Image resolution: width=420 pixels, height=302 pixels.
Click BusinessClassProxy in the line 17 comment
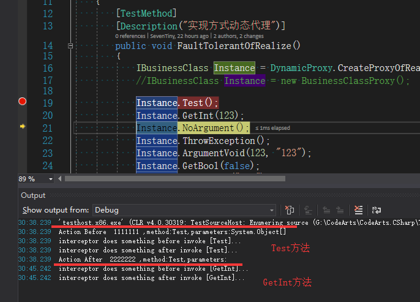(348, 81)
